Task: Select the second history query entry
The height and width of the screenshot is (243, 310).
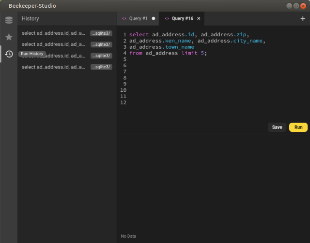Action: pyautogui.click(x=53, y=44)
